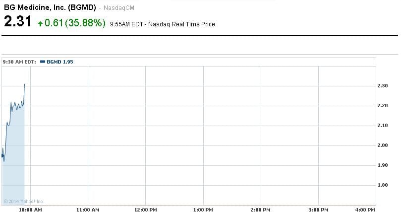Image resolution: width=401 pixels, height=212 pixels.
Task: Click the 2:00 PM time axis marker
Action: [x=261, y=210]
